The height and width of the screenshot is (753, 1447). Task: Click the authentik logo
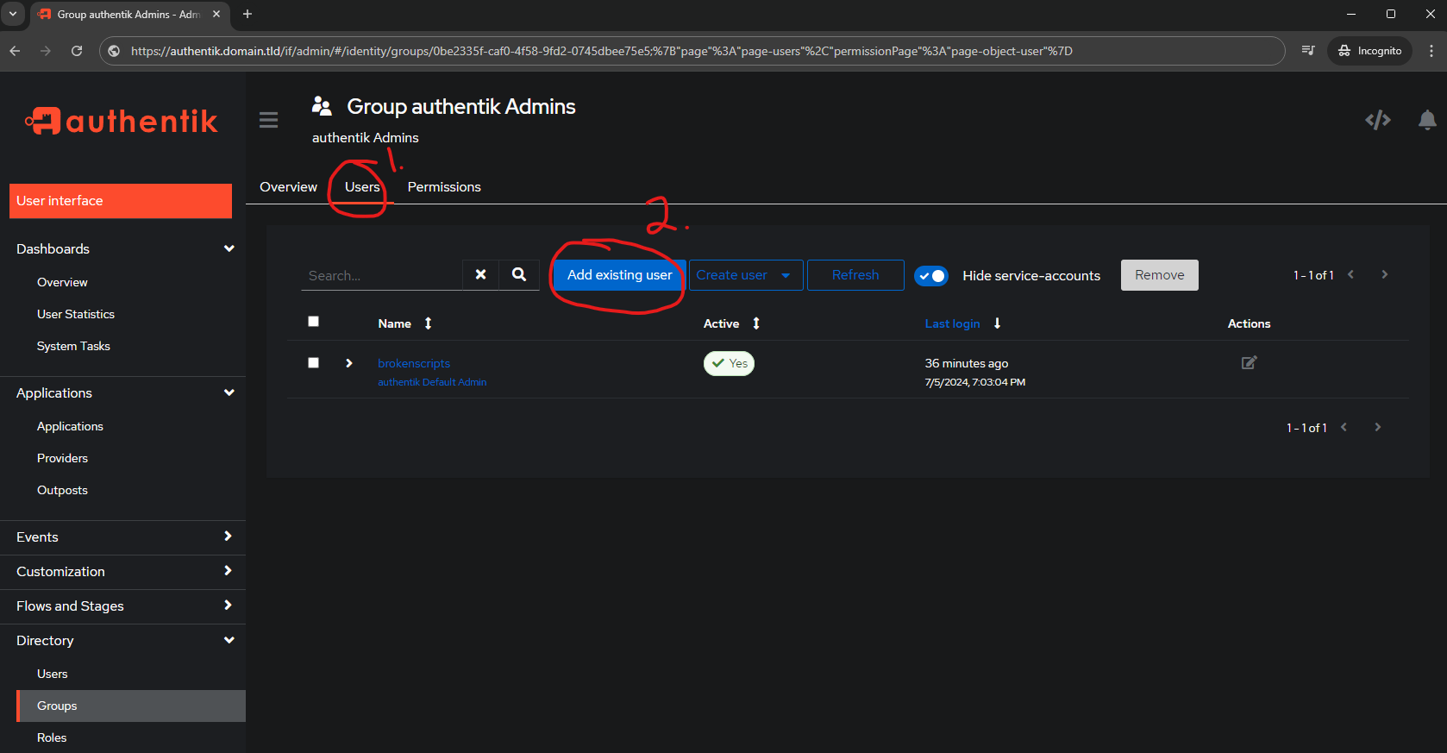tap(122, 121)
